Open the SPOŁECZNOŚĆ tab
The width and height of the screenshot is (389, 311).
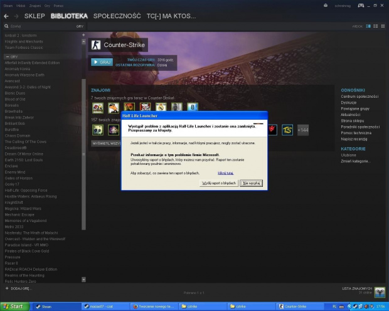[117, 16]
